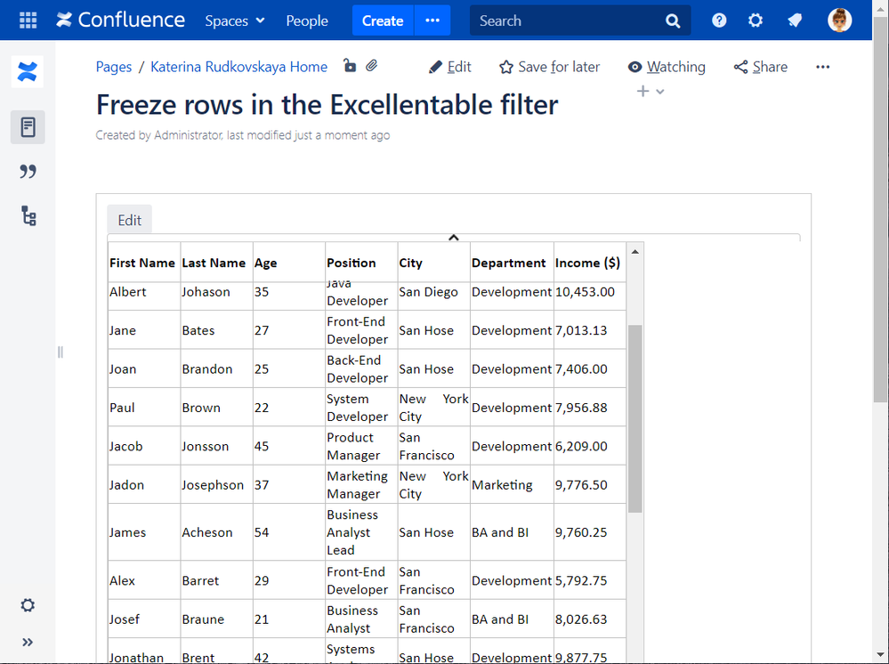Toggle the Save for later star

coord(549,67)
